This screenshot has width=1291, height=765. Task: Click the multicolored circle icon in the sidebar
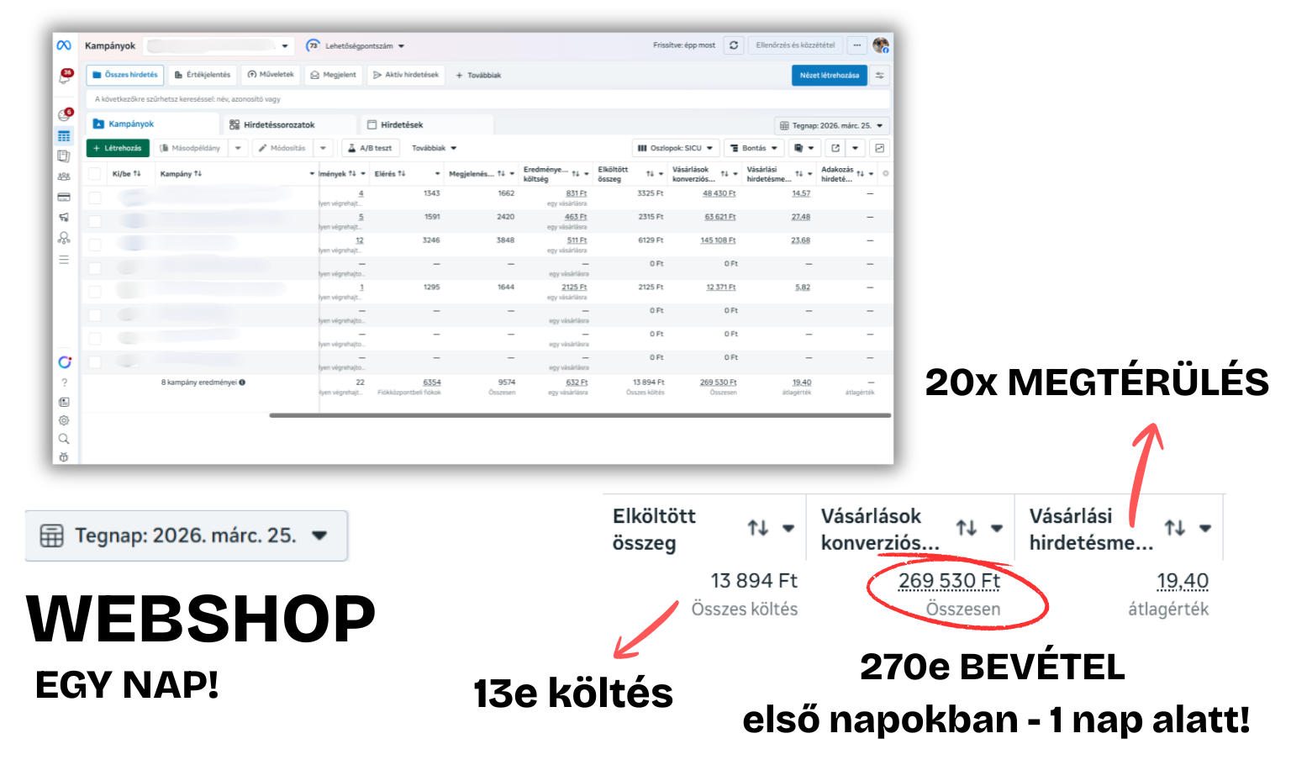click(x=65, y=362)
